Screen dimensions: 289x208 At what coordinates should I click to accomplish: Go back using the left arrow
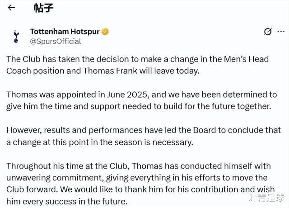tap(11, 8)
